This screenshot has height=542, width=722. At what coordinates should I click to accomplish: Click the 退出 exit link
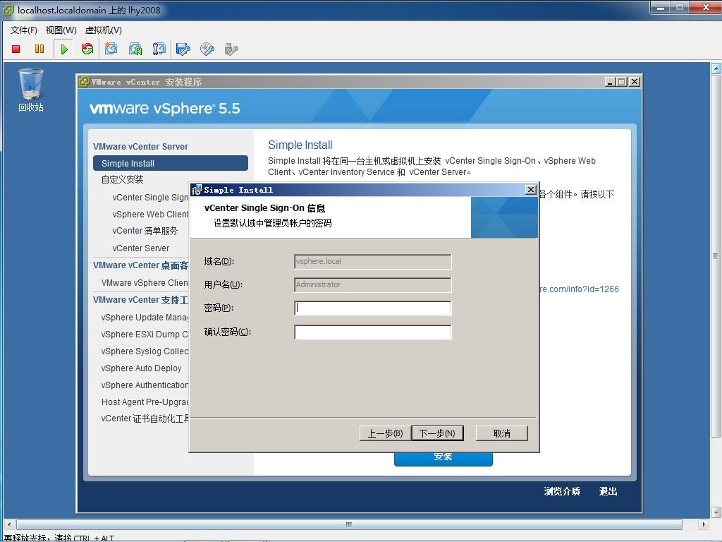608,491
